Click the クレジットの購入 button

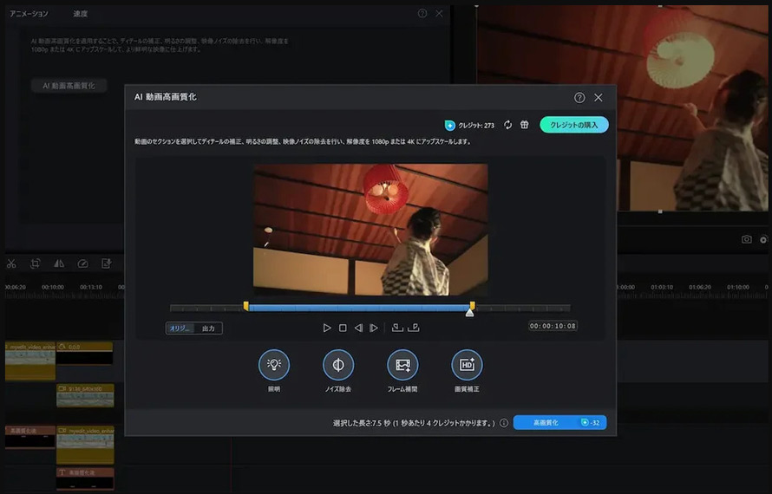(x=574, y=125)
